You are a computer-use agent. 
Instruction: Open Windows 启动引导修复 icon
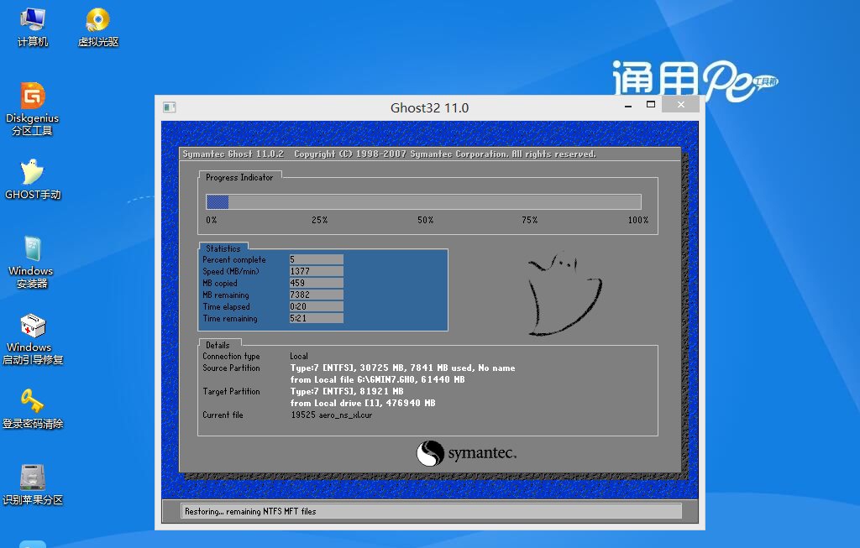pos(33,339)
